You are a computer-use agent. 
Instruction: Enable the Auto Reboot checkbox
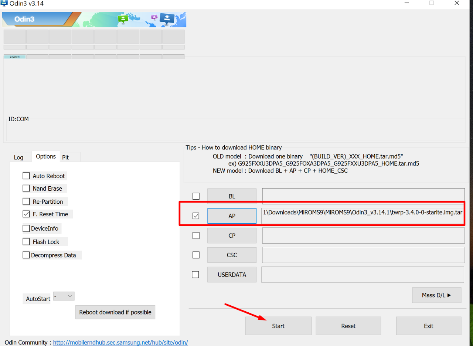(26, 176)
